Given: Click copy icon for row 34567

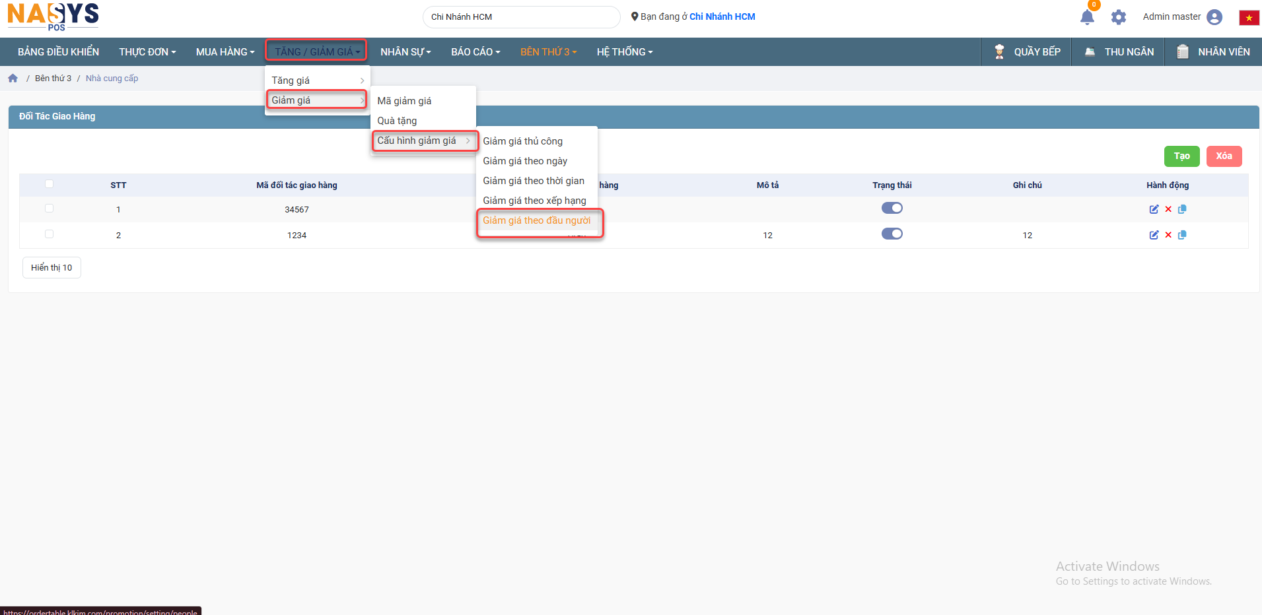Looking at the screenshot, I should [1182, 209].
